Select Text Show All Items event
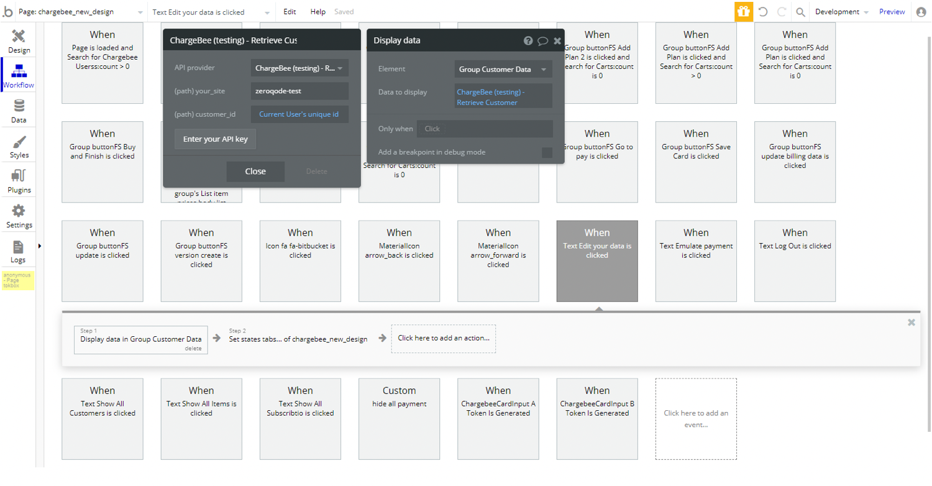The height and width of the screenshot is (486, 932). [x=201, y=419]
